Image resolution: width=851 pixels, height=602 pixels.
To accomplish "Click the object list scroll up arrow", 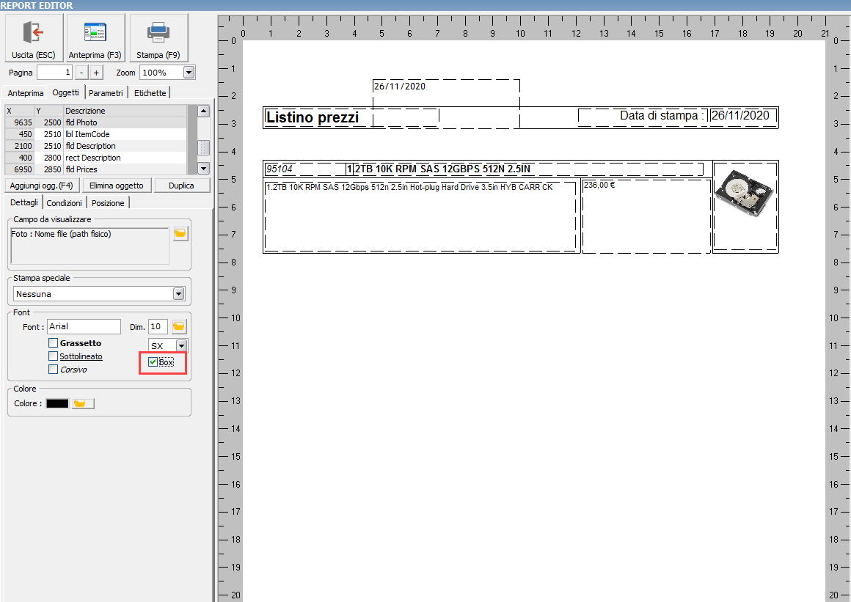I will [203, 111].
